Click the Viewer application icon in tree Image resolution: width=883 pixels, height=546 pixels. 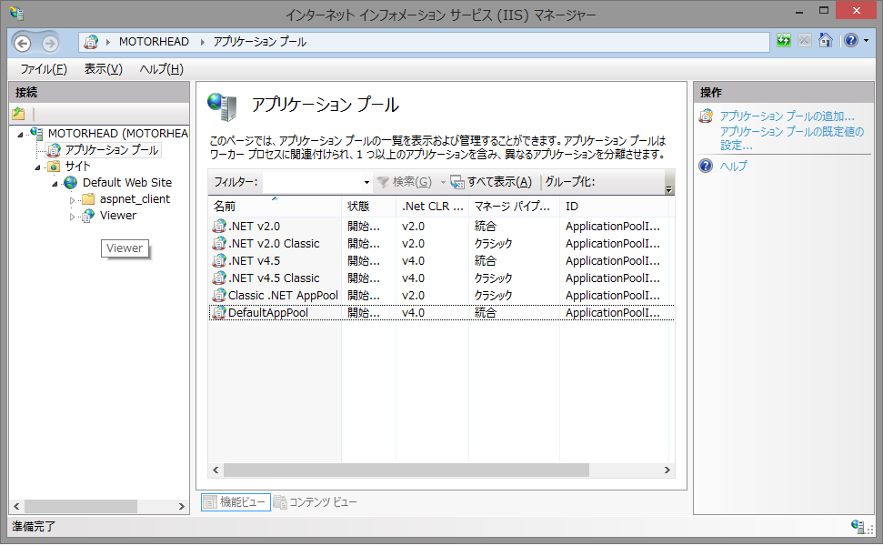pyautogui.click(x=88, y=216)
